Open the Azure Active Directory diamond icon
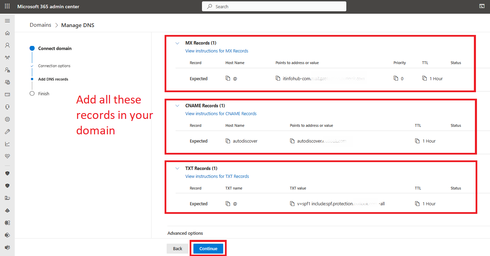Viewport: 490px width, 256px height. (x=7, y=210)
